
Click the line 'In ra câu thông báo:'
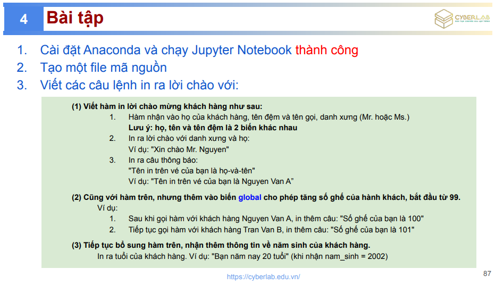163,160
